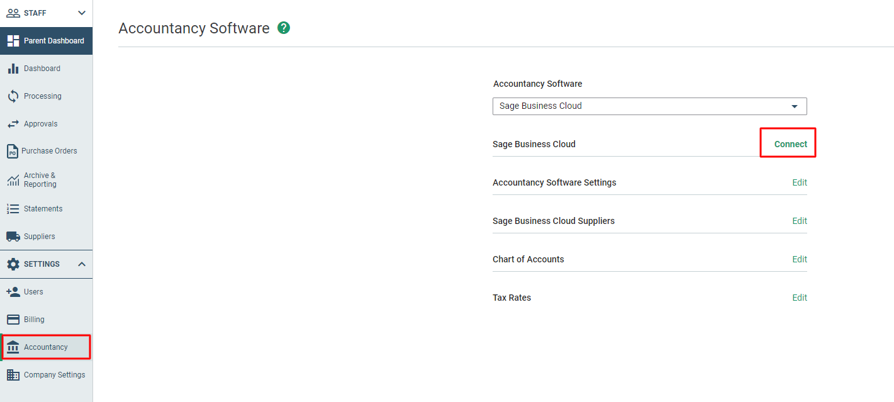This screenshot has width=894, height=402.
Task: Collapse the Settings section chevron
Action: click(82, 264)
